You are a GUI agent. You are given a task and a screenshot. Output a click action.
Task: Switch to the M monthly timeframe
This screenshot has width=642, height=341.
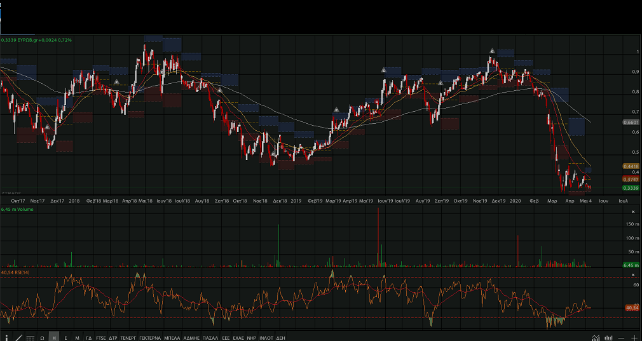tap(77, 338)
